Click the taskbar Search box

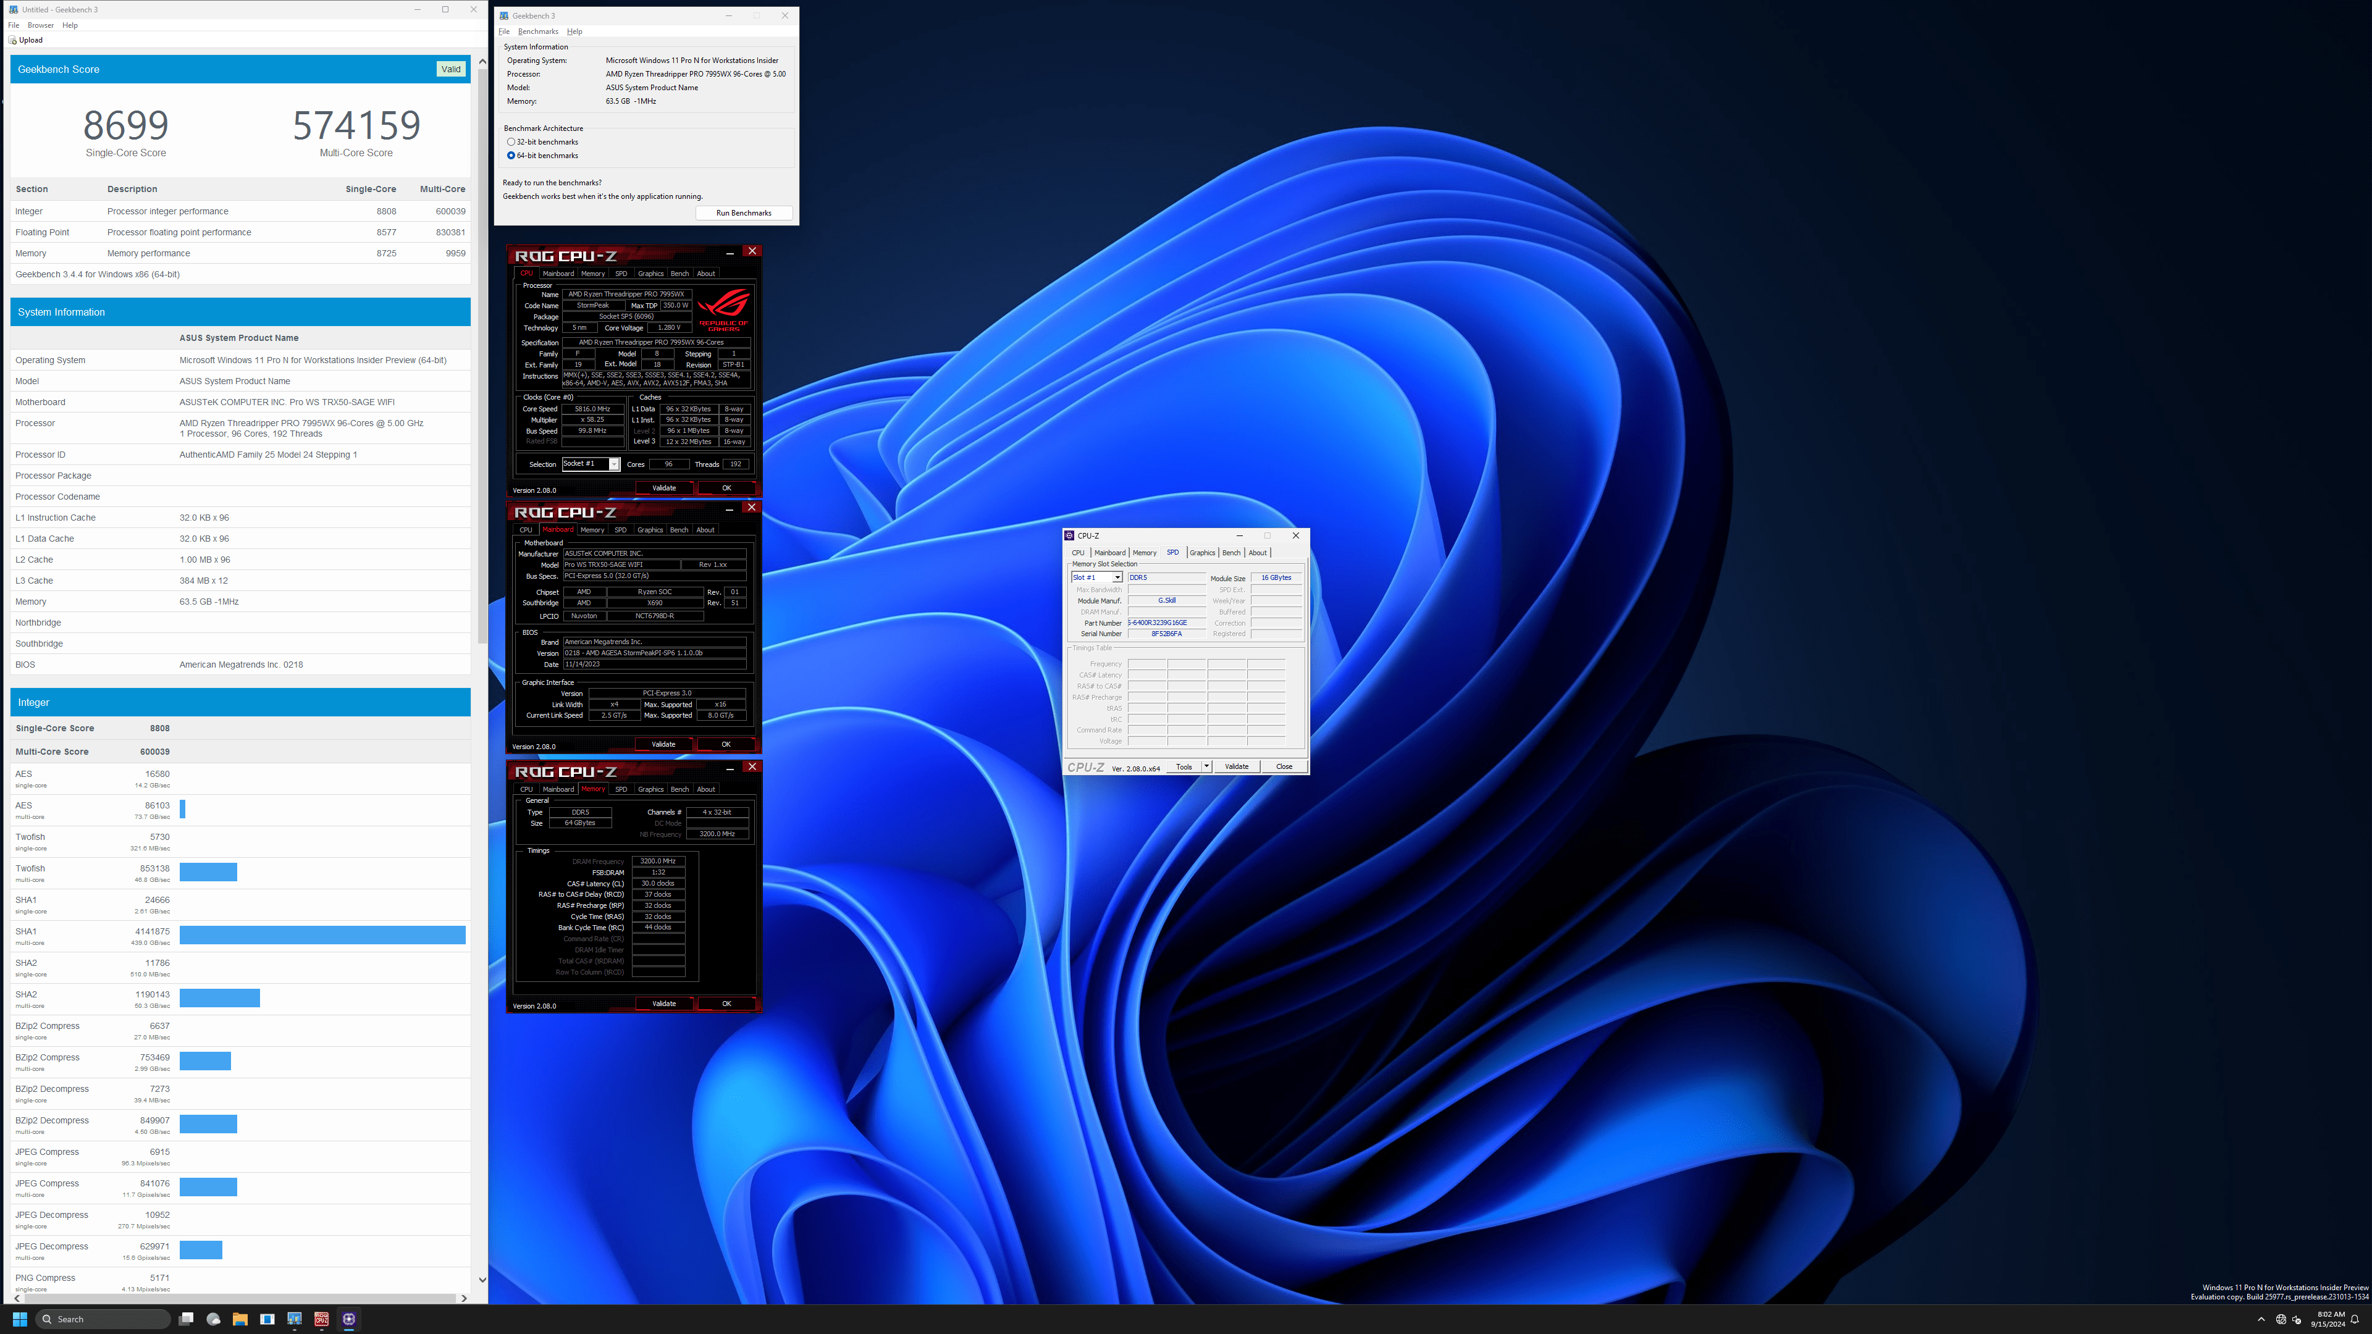pyautogui.click(x=102, y=1319)
